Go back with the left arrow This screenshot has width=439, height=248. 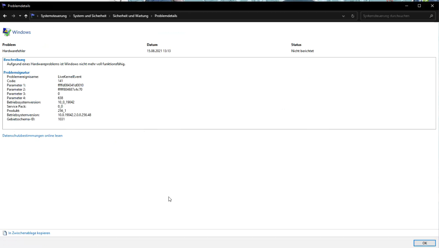5,16
